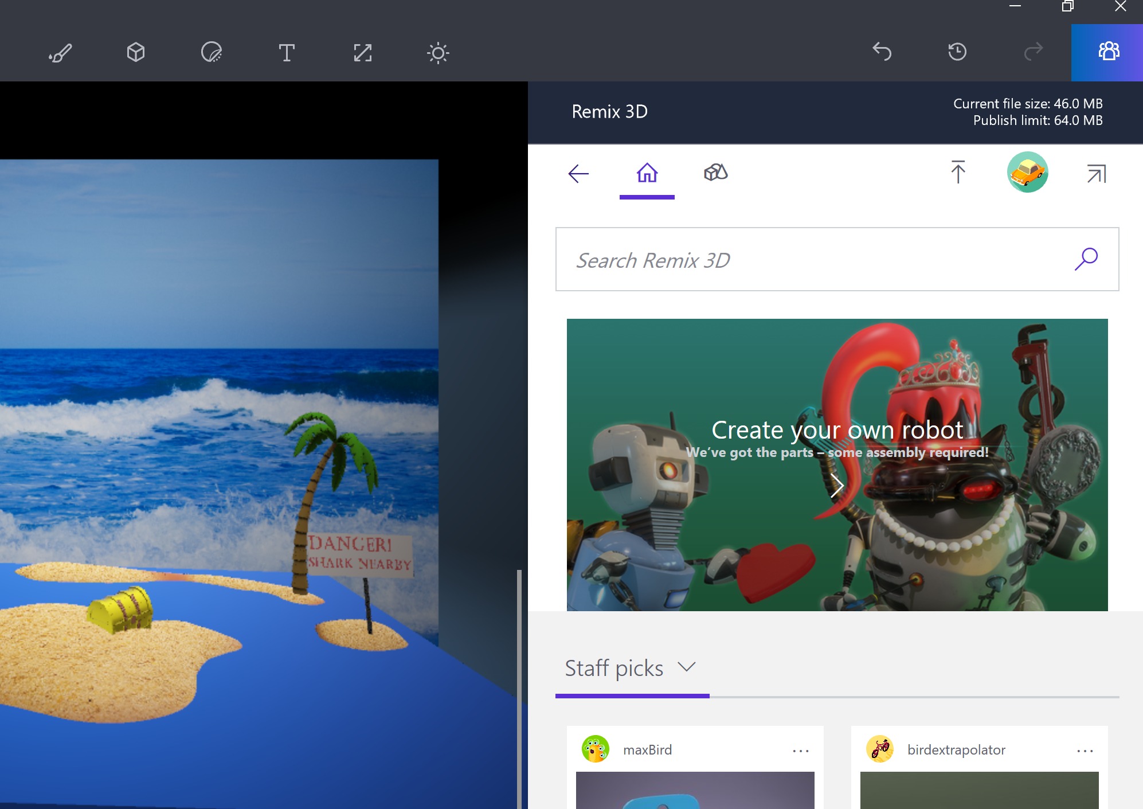Go back with the left arrow
This screenshot has width=1143, height=809.
578,173
